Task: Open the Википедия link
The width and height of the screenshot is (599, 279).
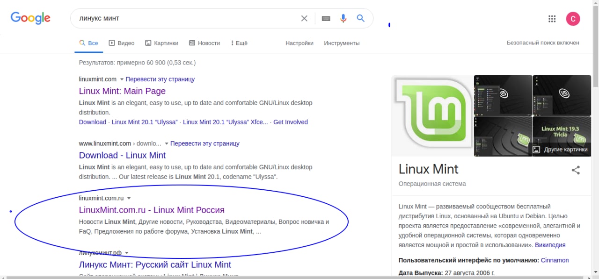Action: pos(550,245)
